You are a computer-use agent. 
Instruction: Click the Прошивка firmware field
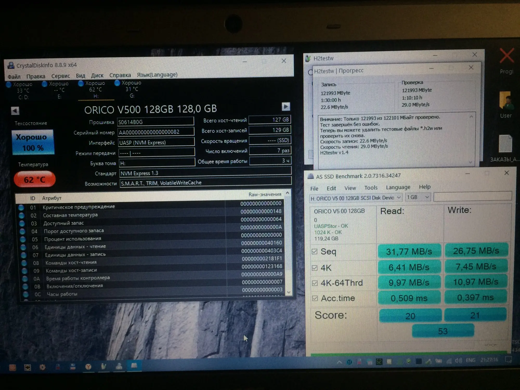pos(155,122)
